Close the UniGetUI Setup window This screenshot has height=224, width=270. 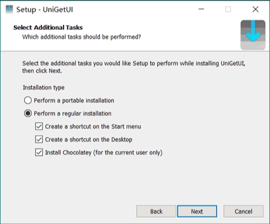(256, 9)
